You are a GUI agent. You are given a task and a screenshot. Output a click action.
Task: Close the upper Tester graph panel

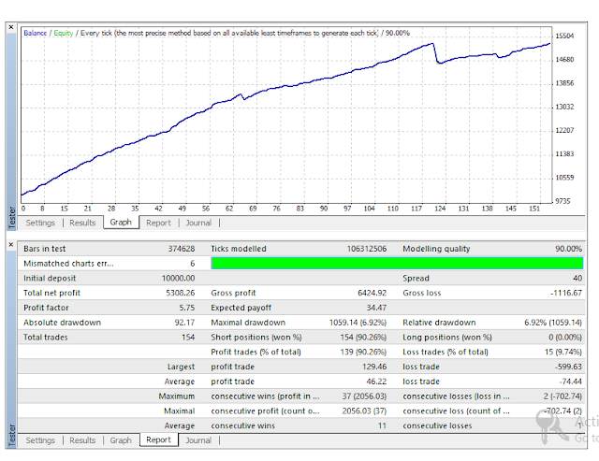tap(11, 27)
